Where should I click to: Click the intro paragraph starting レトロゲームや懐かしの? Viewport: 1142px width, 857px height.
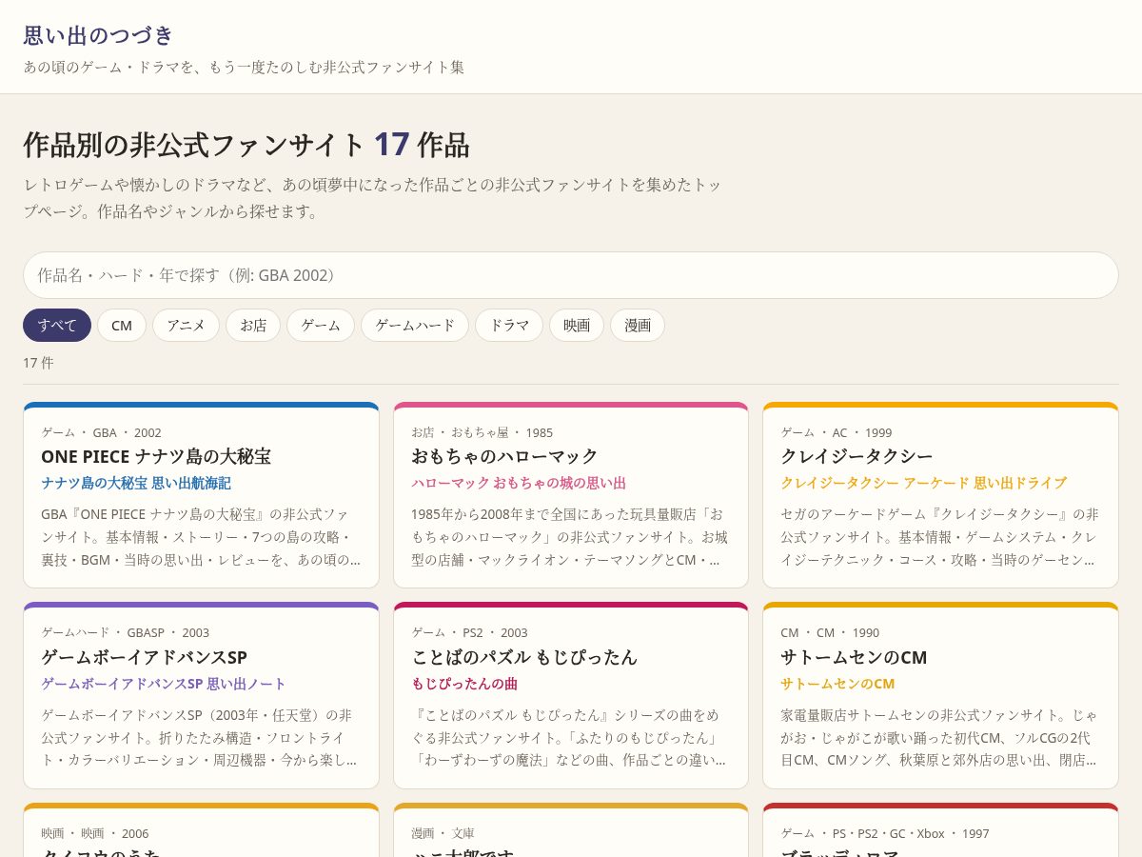(x=373, y=198)
